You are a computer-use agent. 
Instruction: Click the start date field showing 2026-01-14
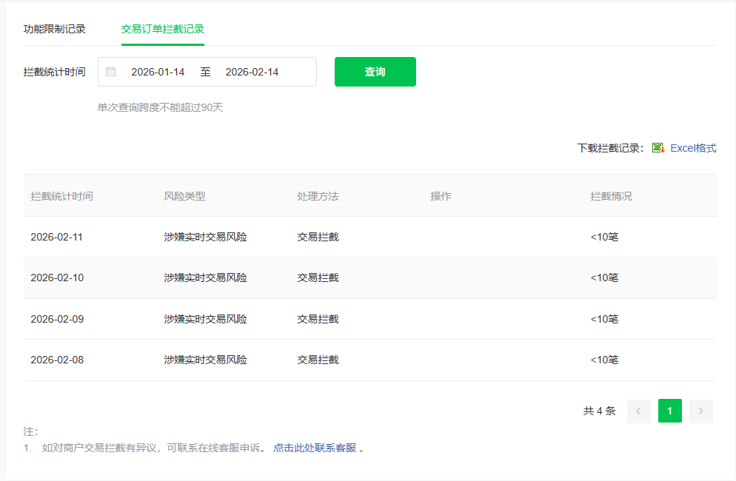pyautogui.click(x=157, y=71)
